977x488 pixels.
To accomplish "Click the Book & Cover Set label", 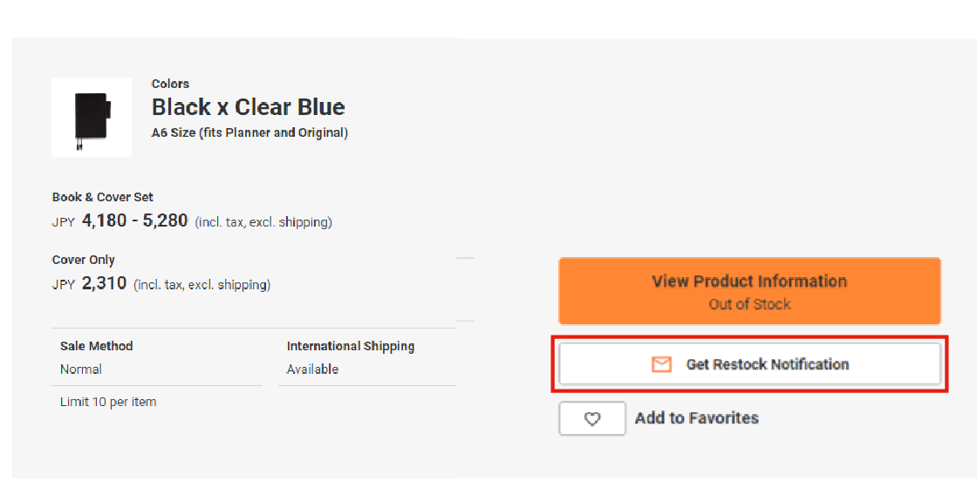I will pos(103,197).
